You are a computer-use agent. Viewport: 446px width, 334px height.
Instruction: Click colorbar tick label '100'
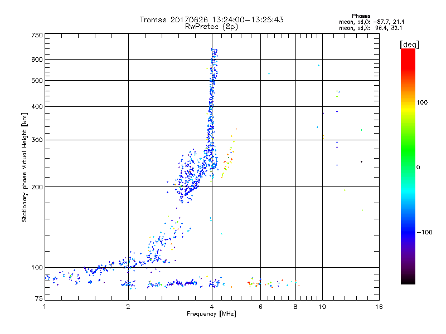[x=422, y=102]
